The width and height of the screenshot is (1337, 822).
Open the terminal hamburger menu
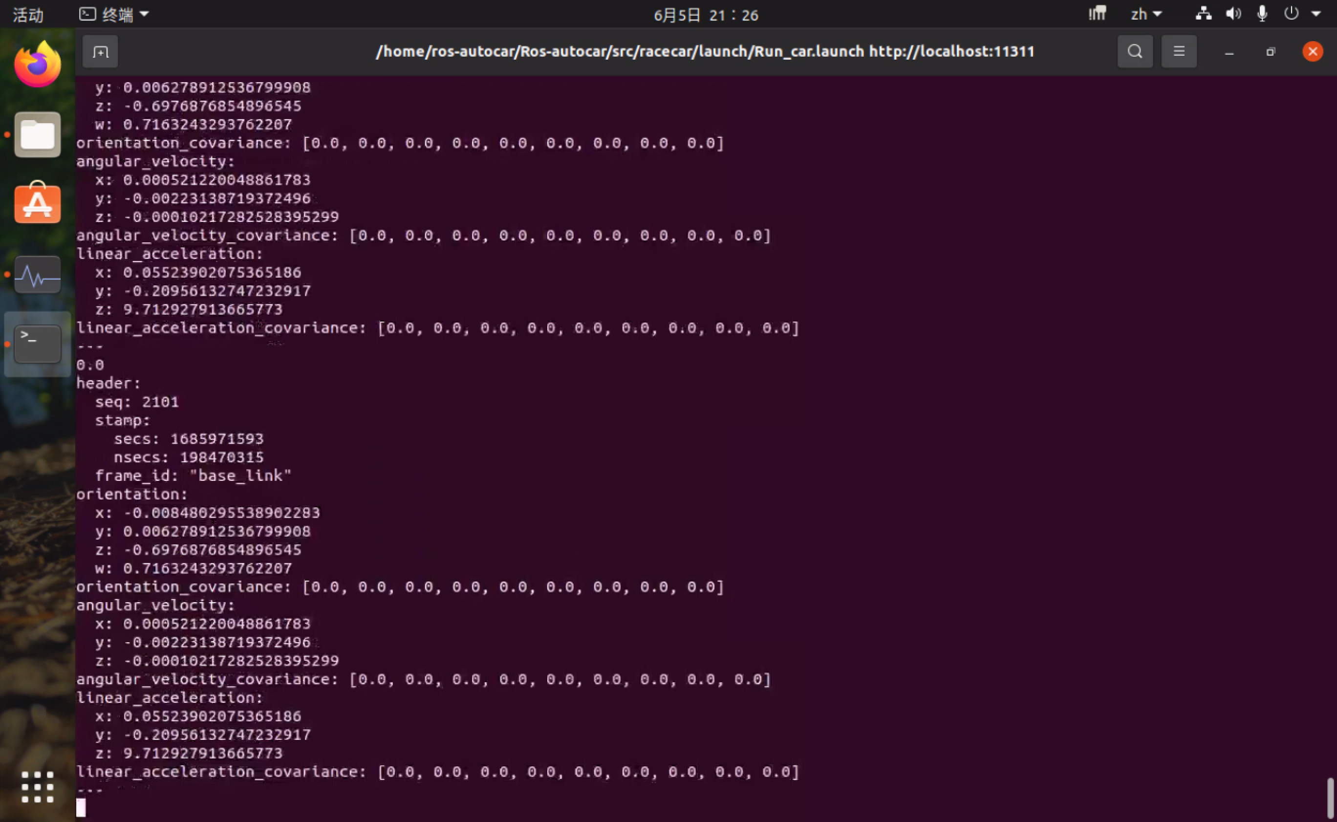[x=1179, y=52]
